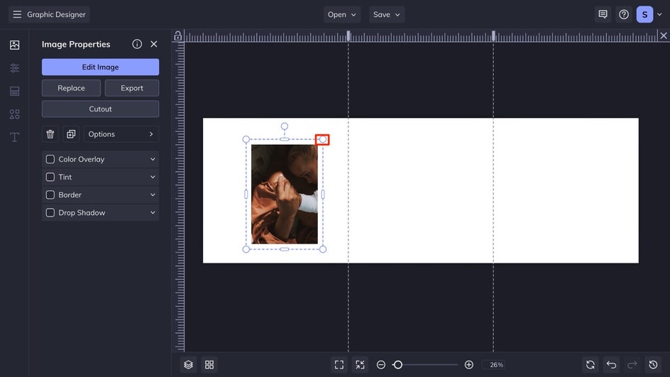Open the feedback comments icon
670x377 pixels.
603,14
